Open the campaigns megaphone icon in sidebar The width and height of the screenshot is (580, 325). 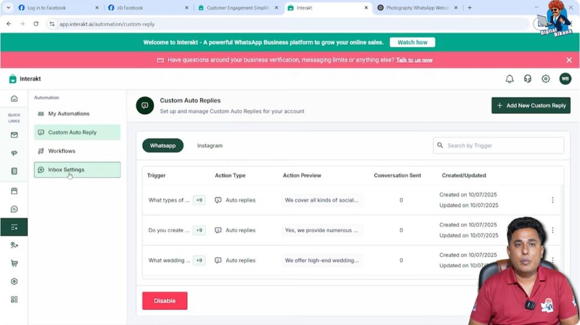14,153
